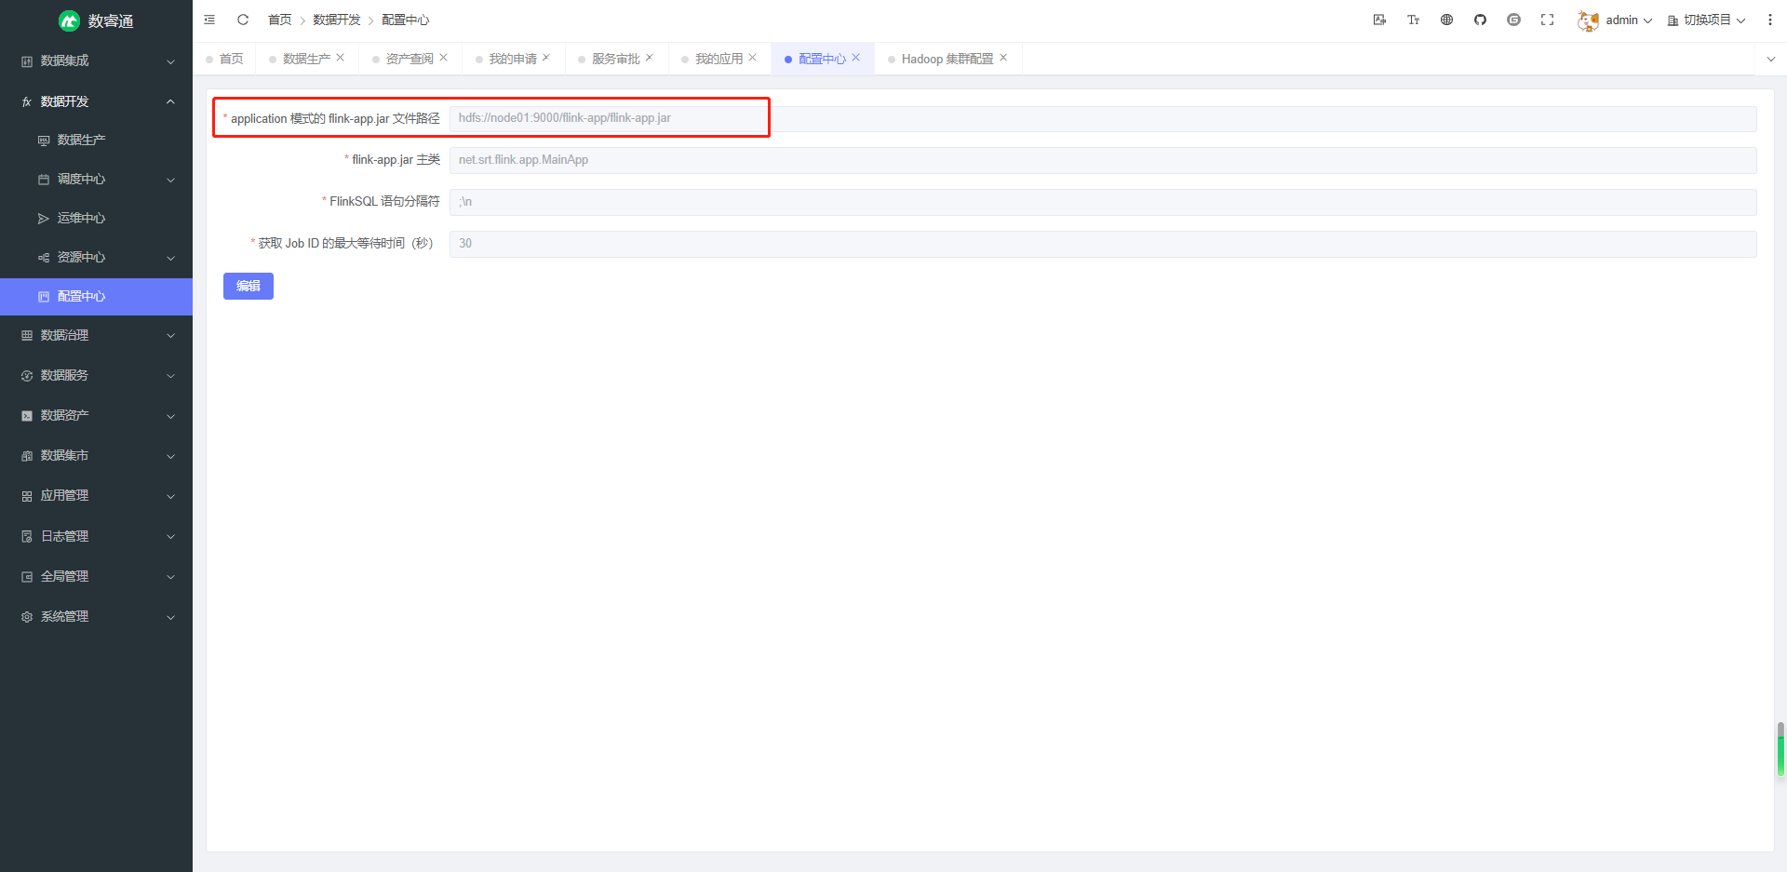Open the vertical three-dot more menu

(1769, 20)
